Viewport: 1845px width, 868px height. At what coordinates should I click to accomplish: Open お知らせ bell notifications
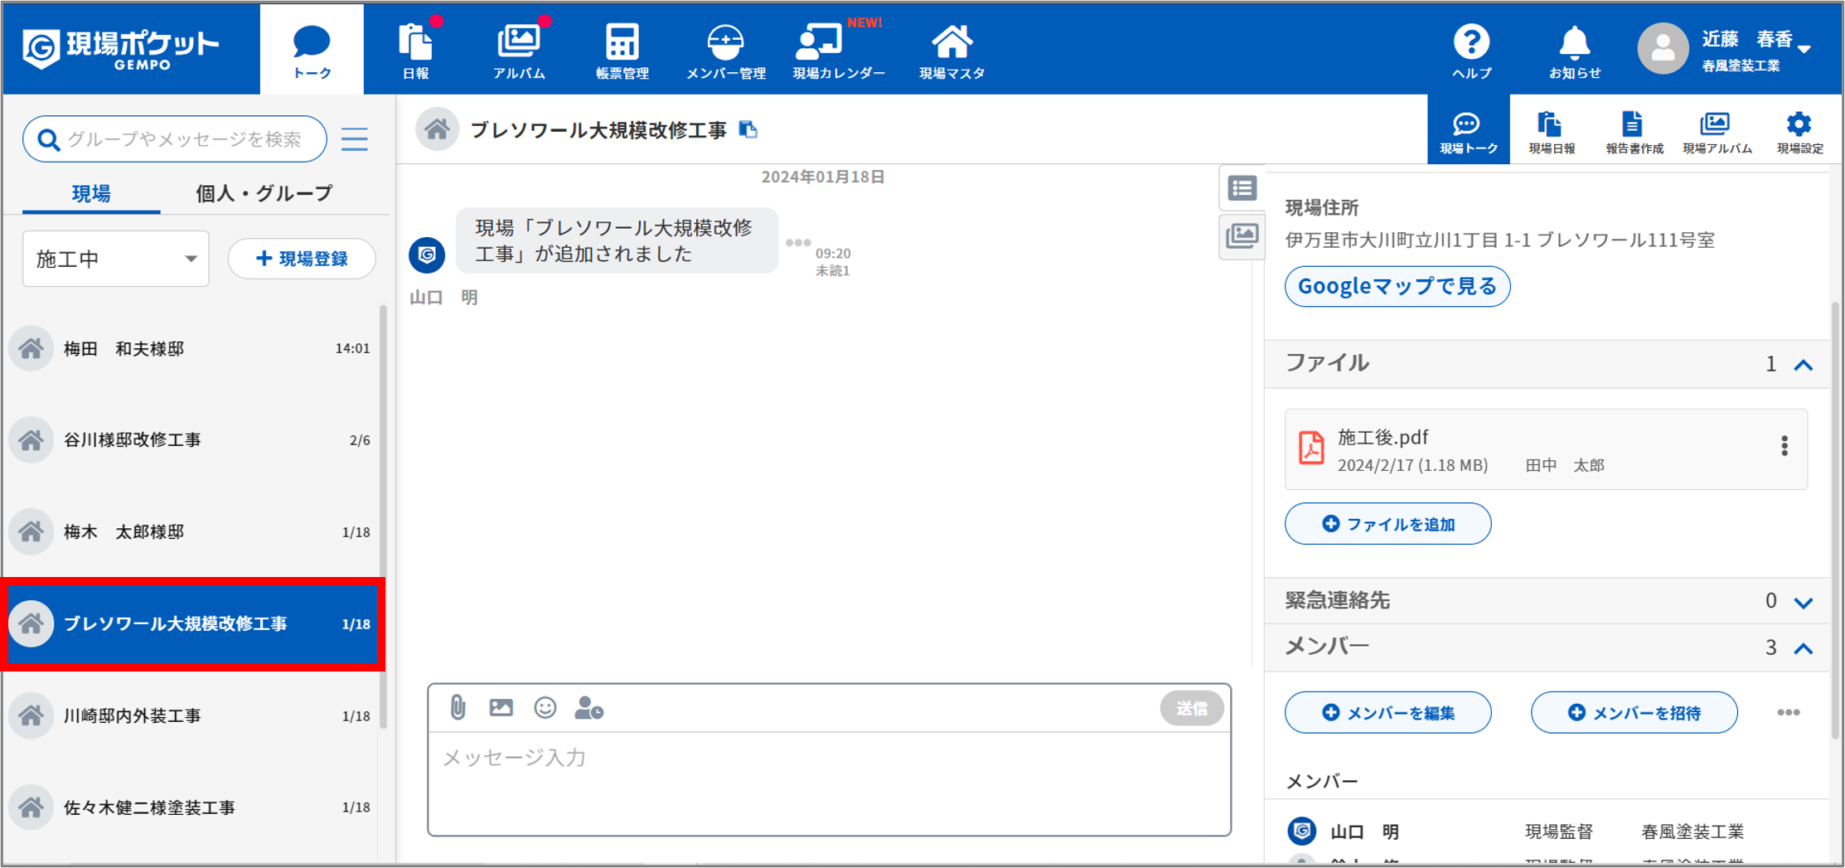1575,51
